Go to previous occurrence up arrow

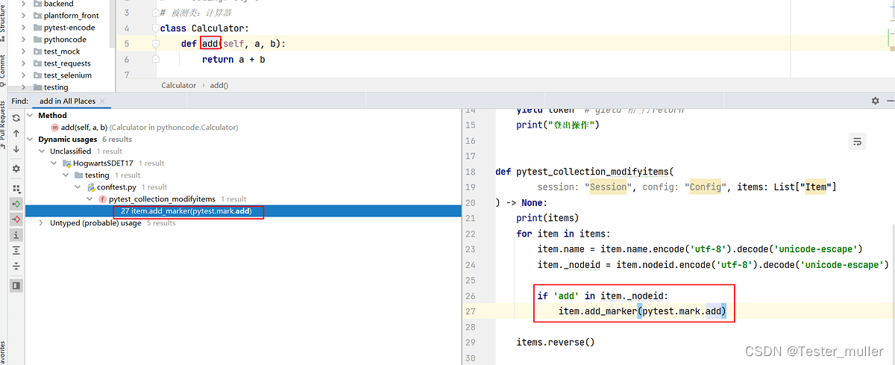point(16,134)
